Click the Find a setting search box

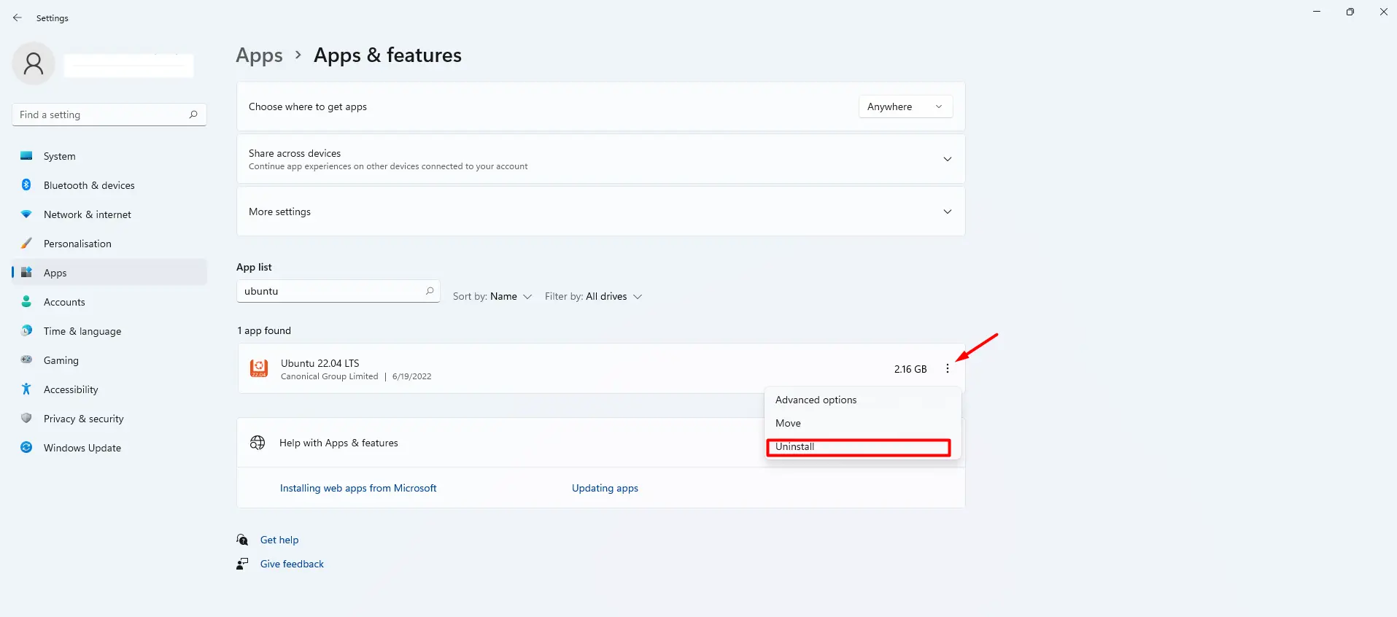[x=109, y=115]
